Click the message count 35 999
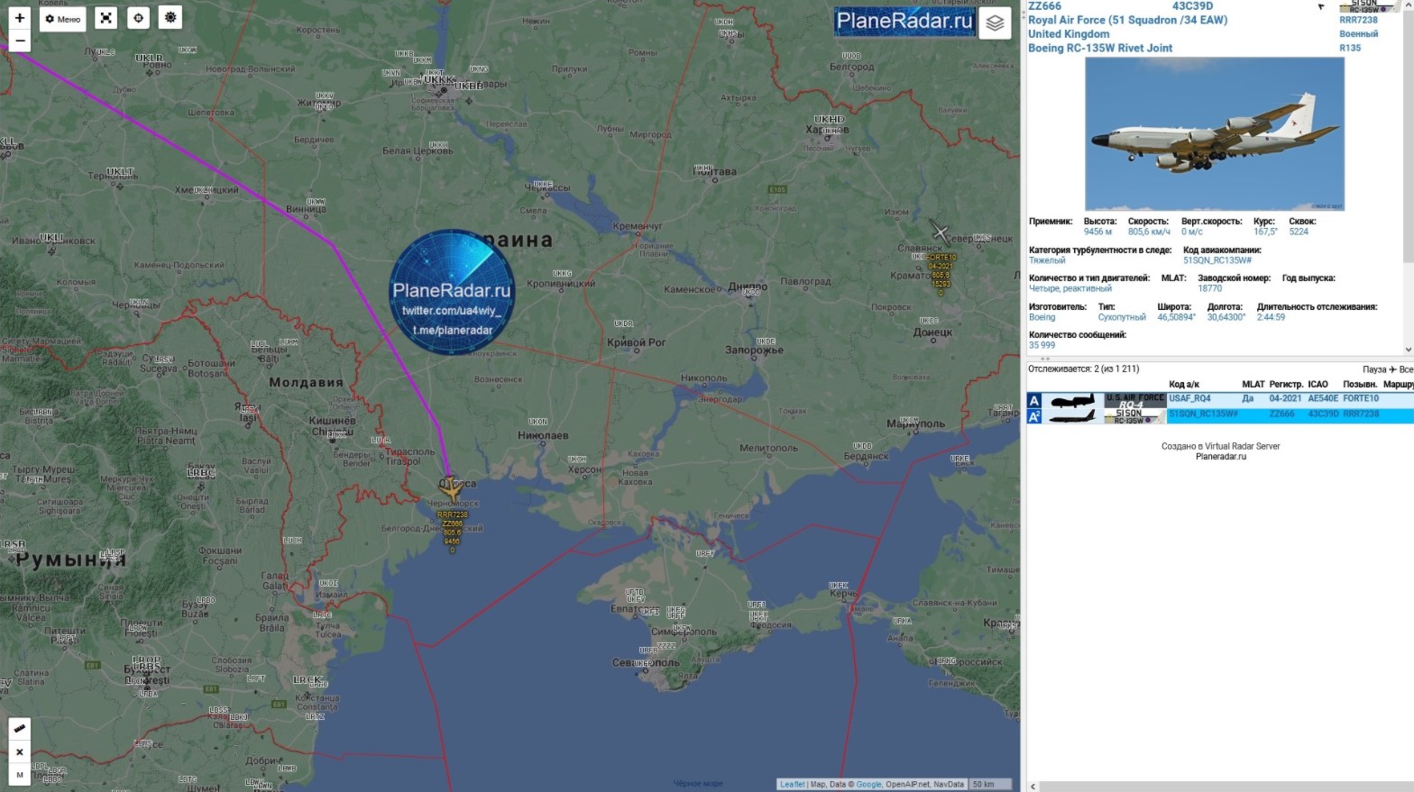The width and height of the screenshot is (1414, 792). 1042,345
